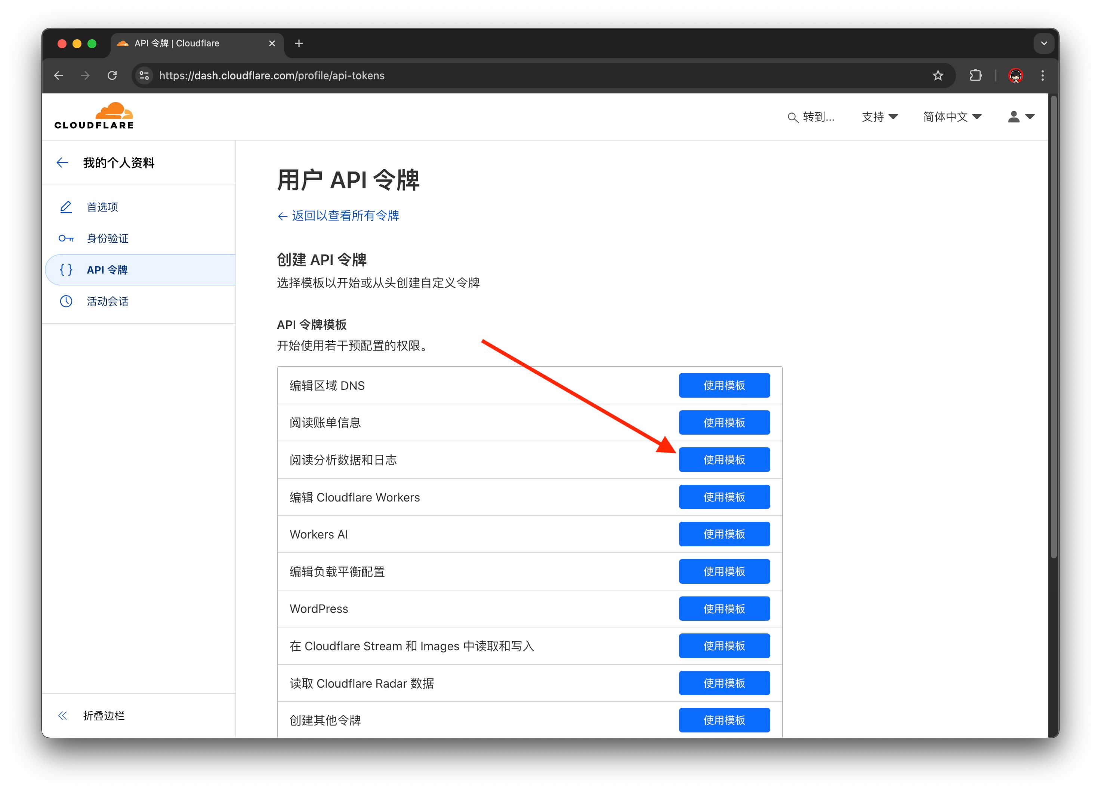
Task: Click the 在 Cloudflare Stream 和 Images row label
Action: (412, 646)
